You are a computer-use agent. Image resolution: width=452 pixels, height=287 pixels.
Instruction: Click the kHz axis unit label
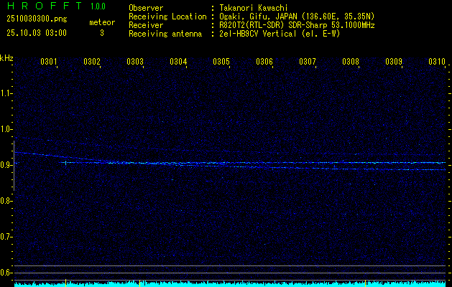[x=6, y=58]
